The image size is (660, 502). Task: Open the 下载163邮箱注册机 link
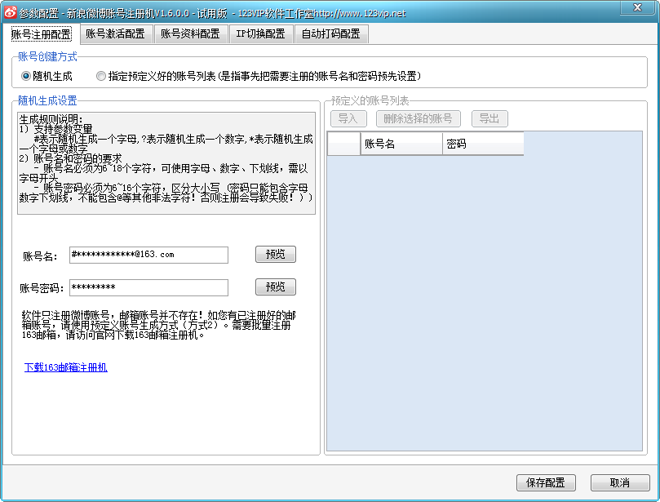66,367
